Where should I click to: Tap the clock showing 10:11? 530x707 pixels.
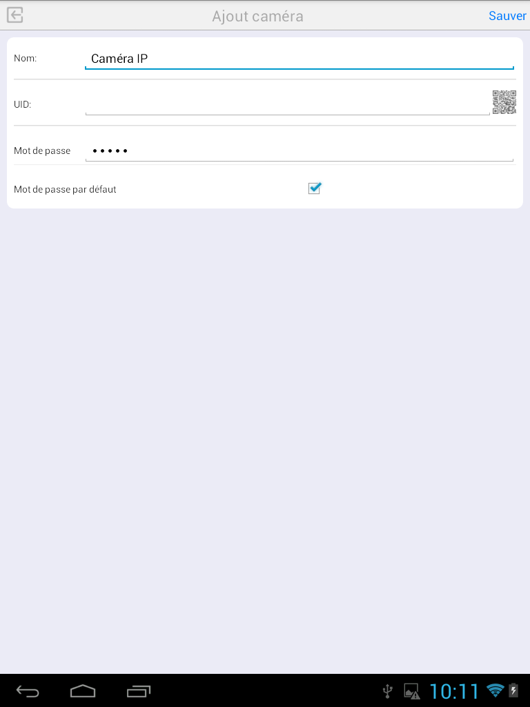click(x=454, y=691)
